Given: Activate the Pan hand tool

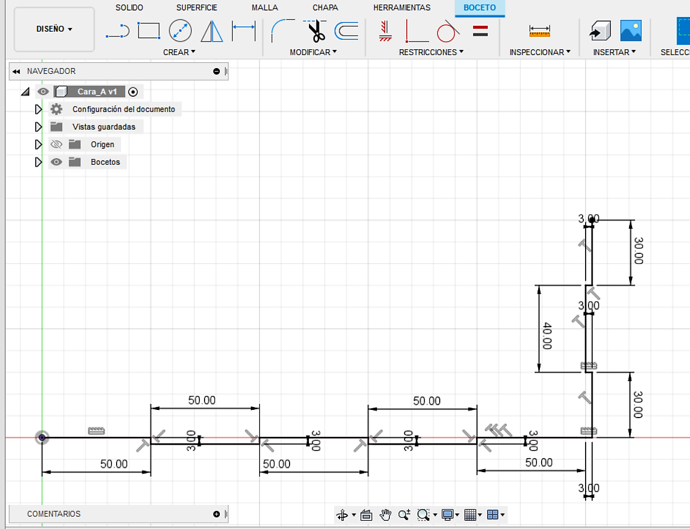Looking at the screenshot, I should point(386,514).
